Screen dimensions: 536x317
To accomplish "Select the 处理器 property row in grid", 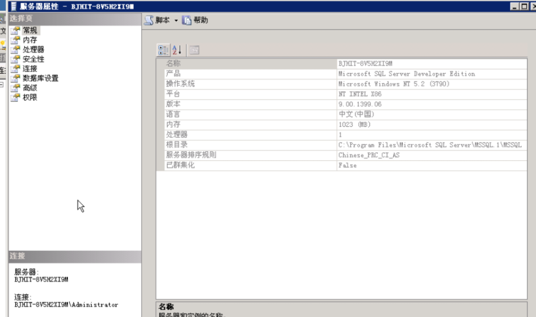I will click(x=346, y=135).
